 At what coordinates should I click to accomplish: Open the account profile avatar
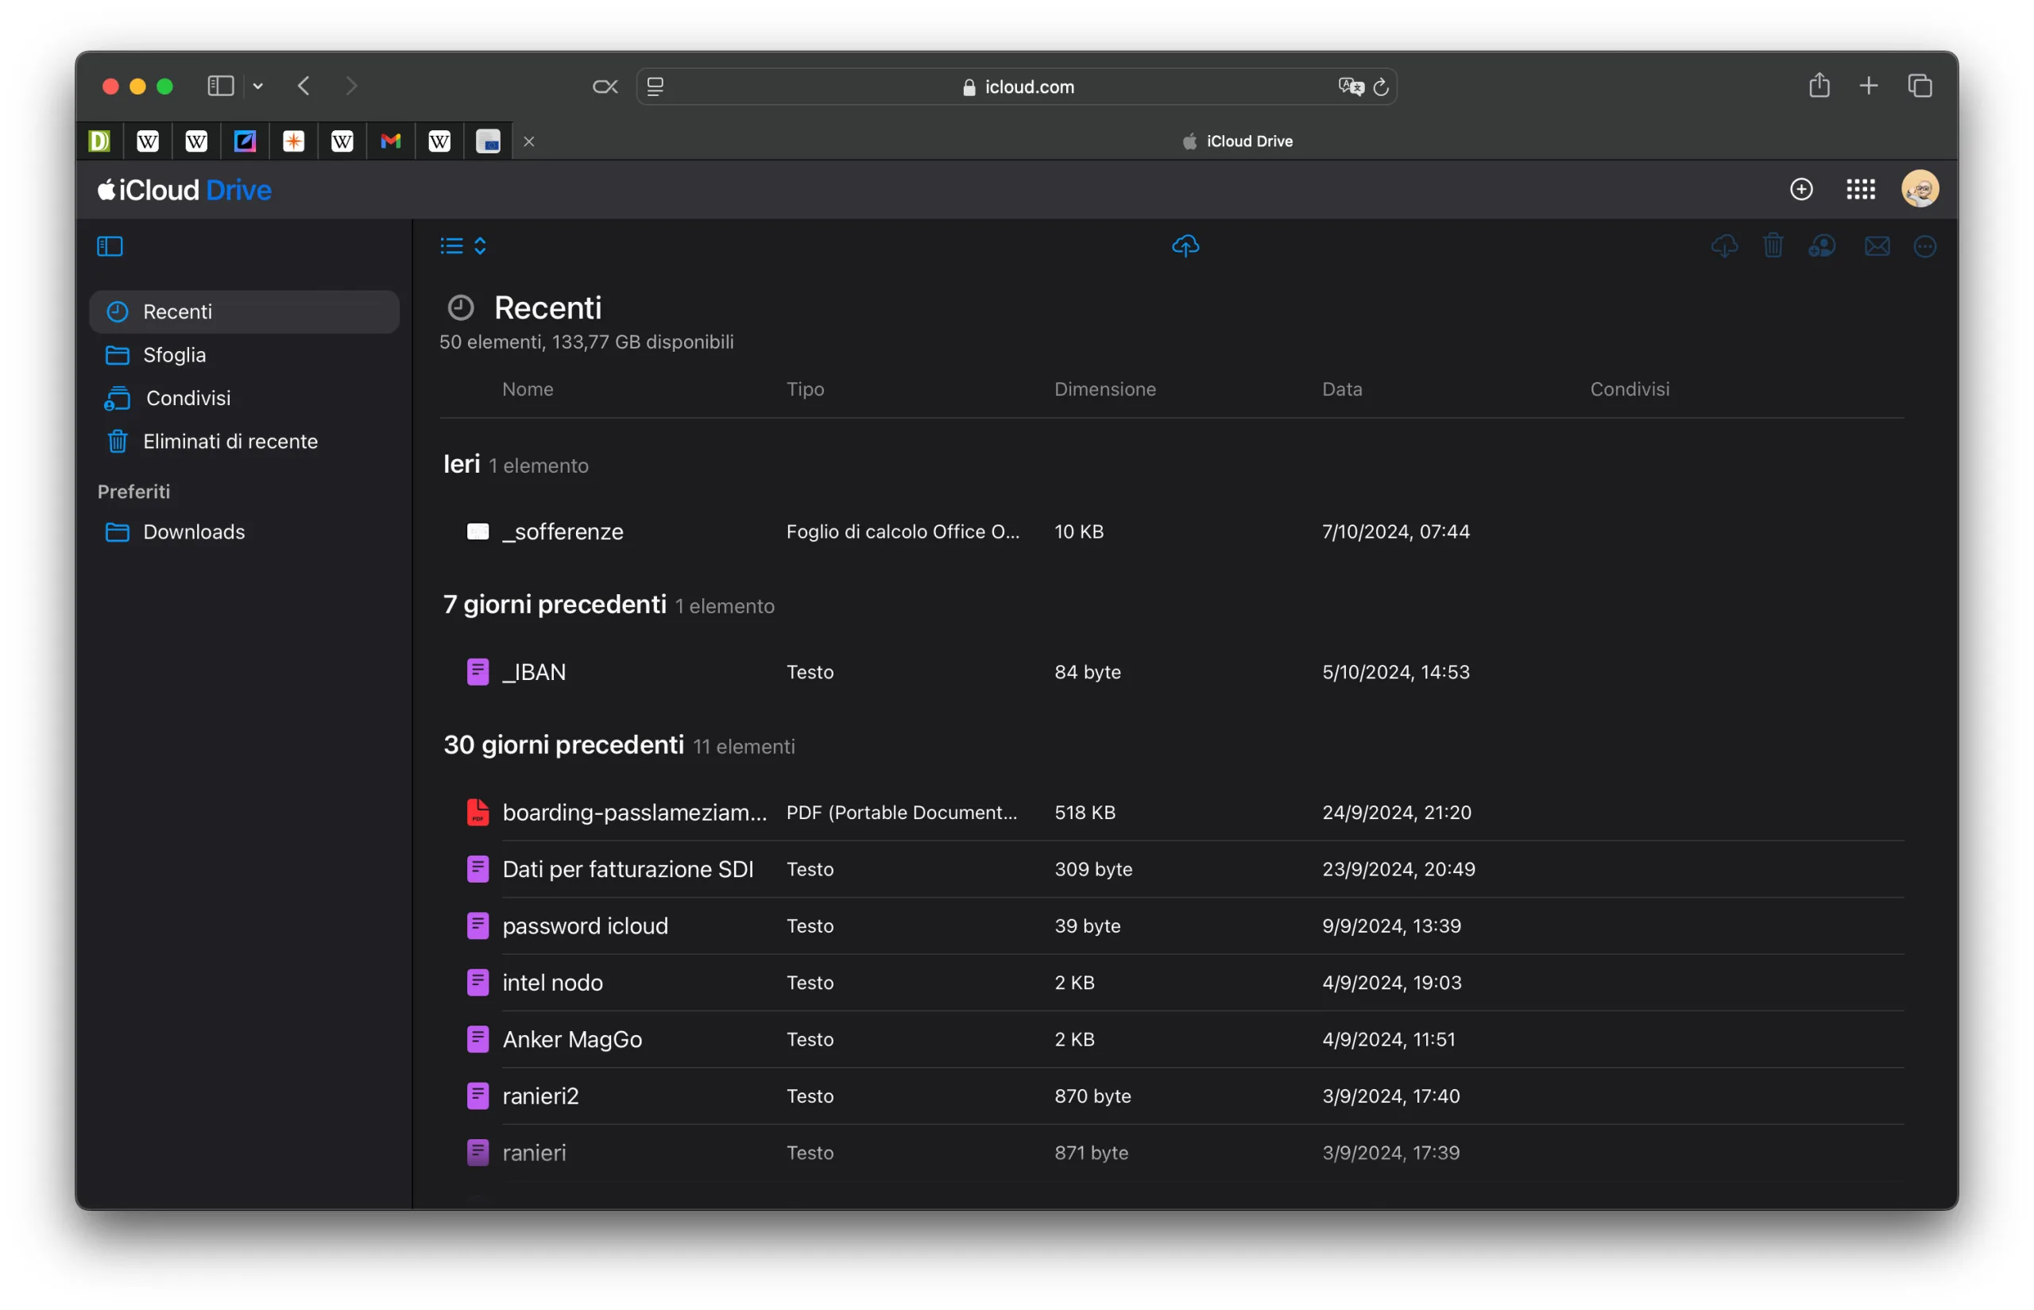click(x=1920, y=189)
